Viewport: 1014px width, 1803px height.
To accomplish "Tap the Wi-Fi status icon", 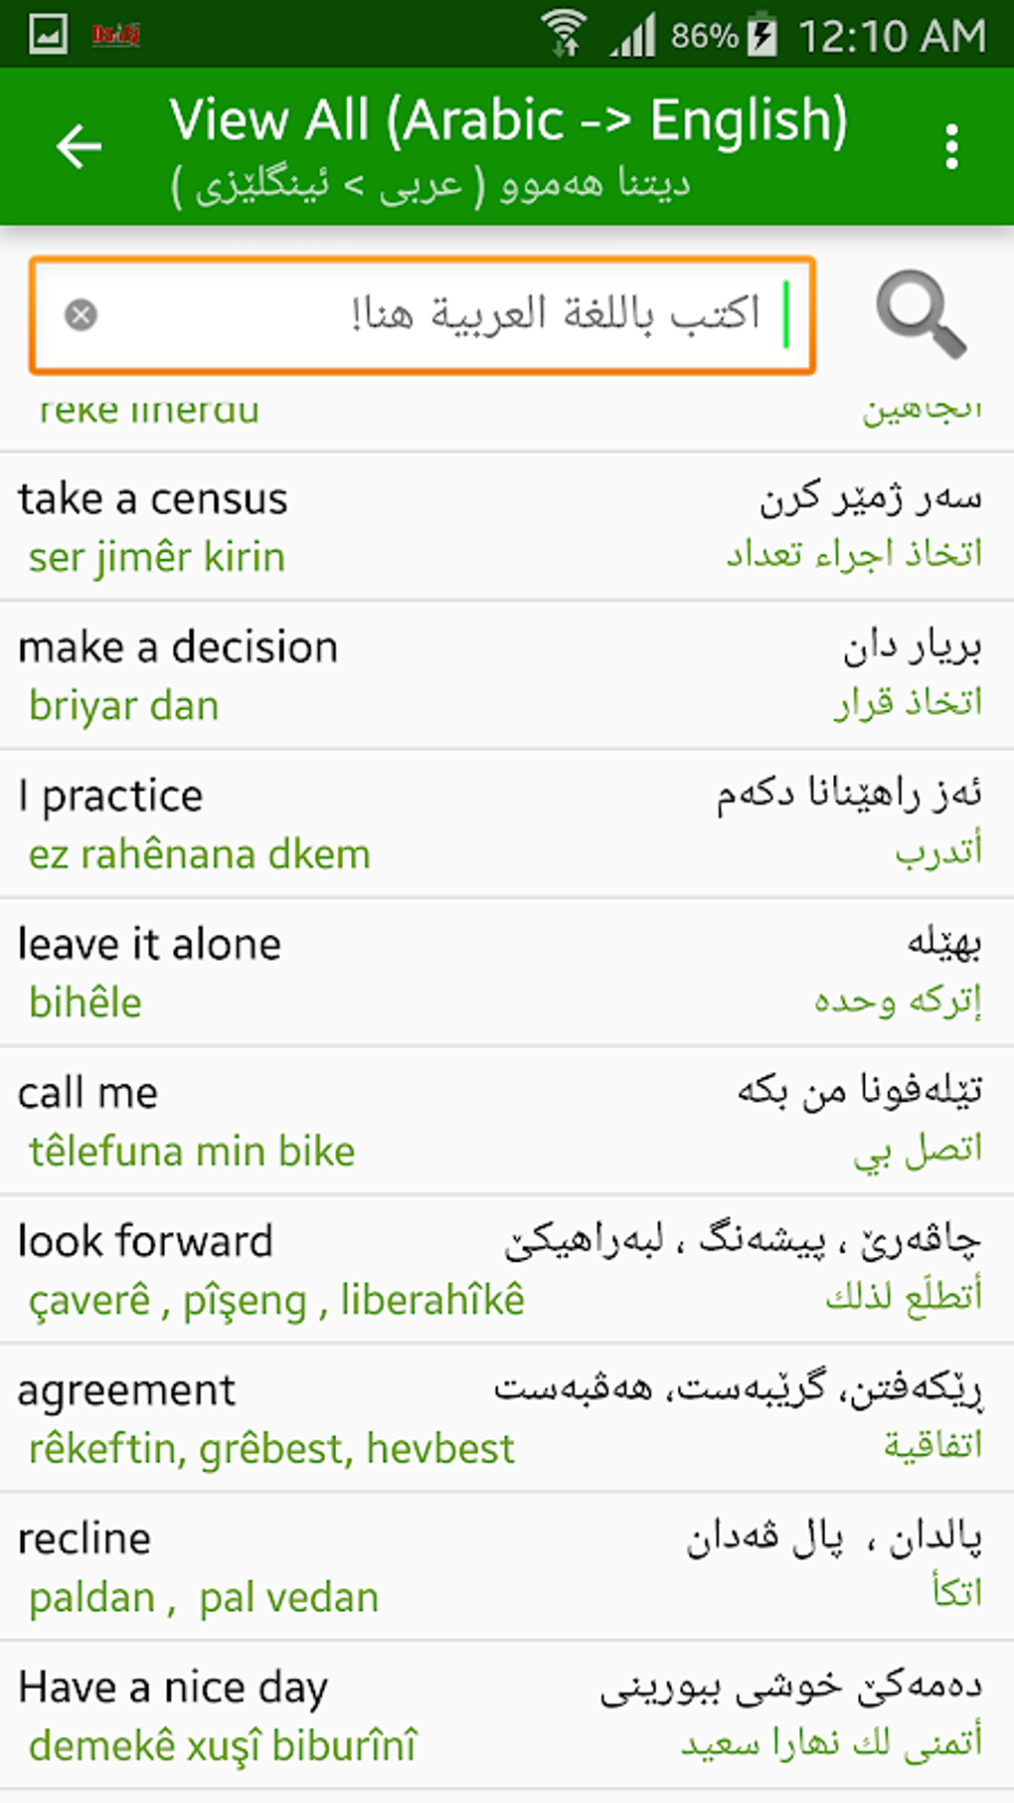I will click(565, 34).
